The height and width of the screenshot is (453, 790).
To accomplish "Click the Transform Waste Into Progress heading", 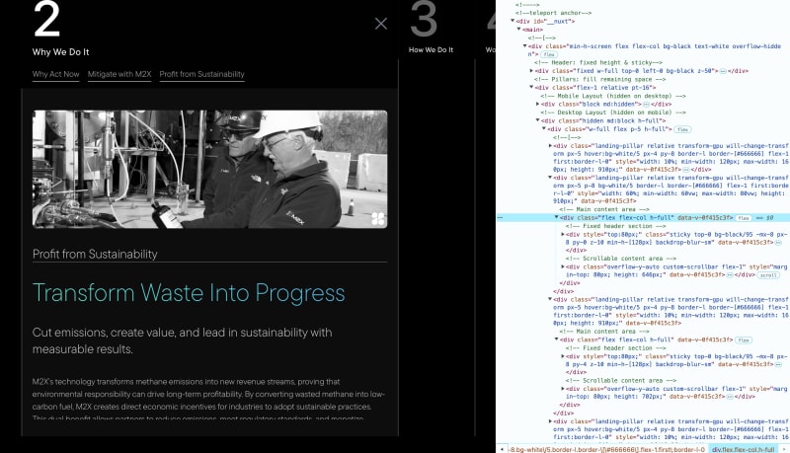I will tap(189, 293).
